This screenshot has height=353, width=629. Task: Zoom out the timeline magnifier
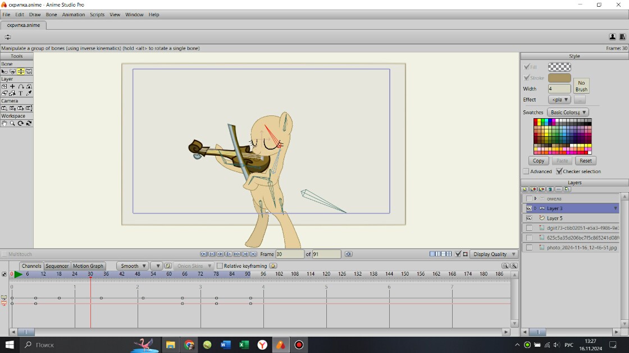505,266
